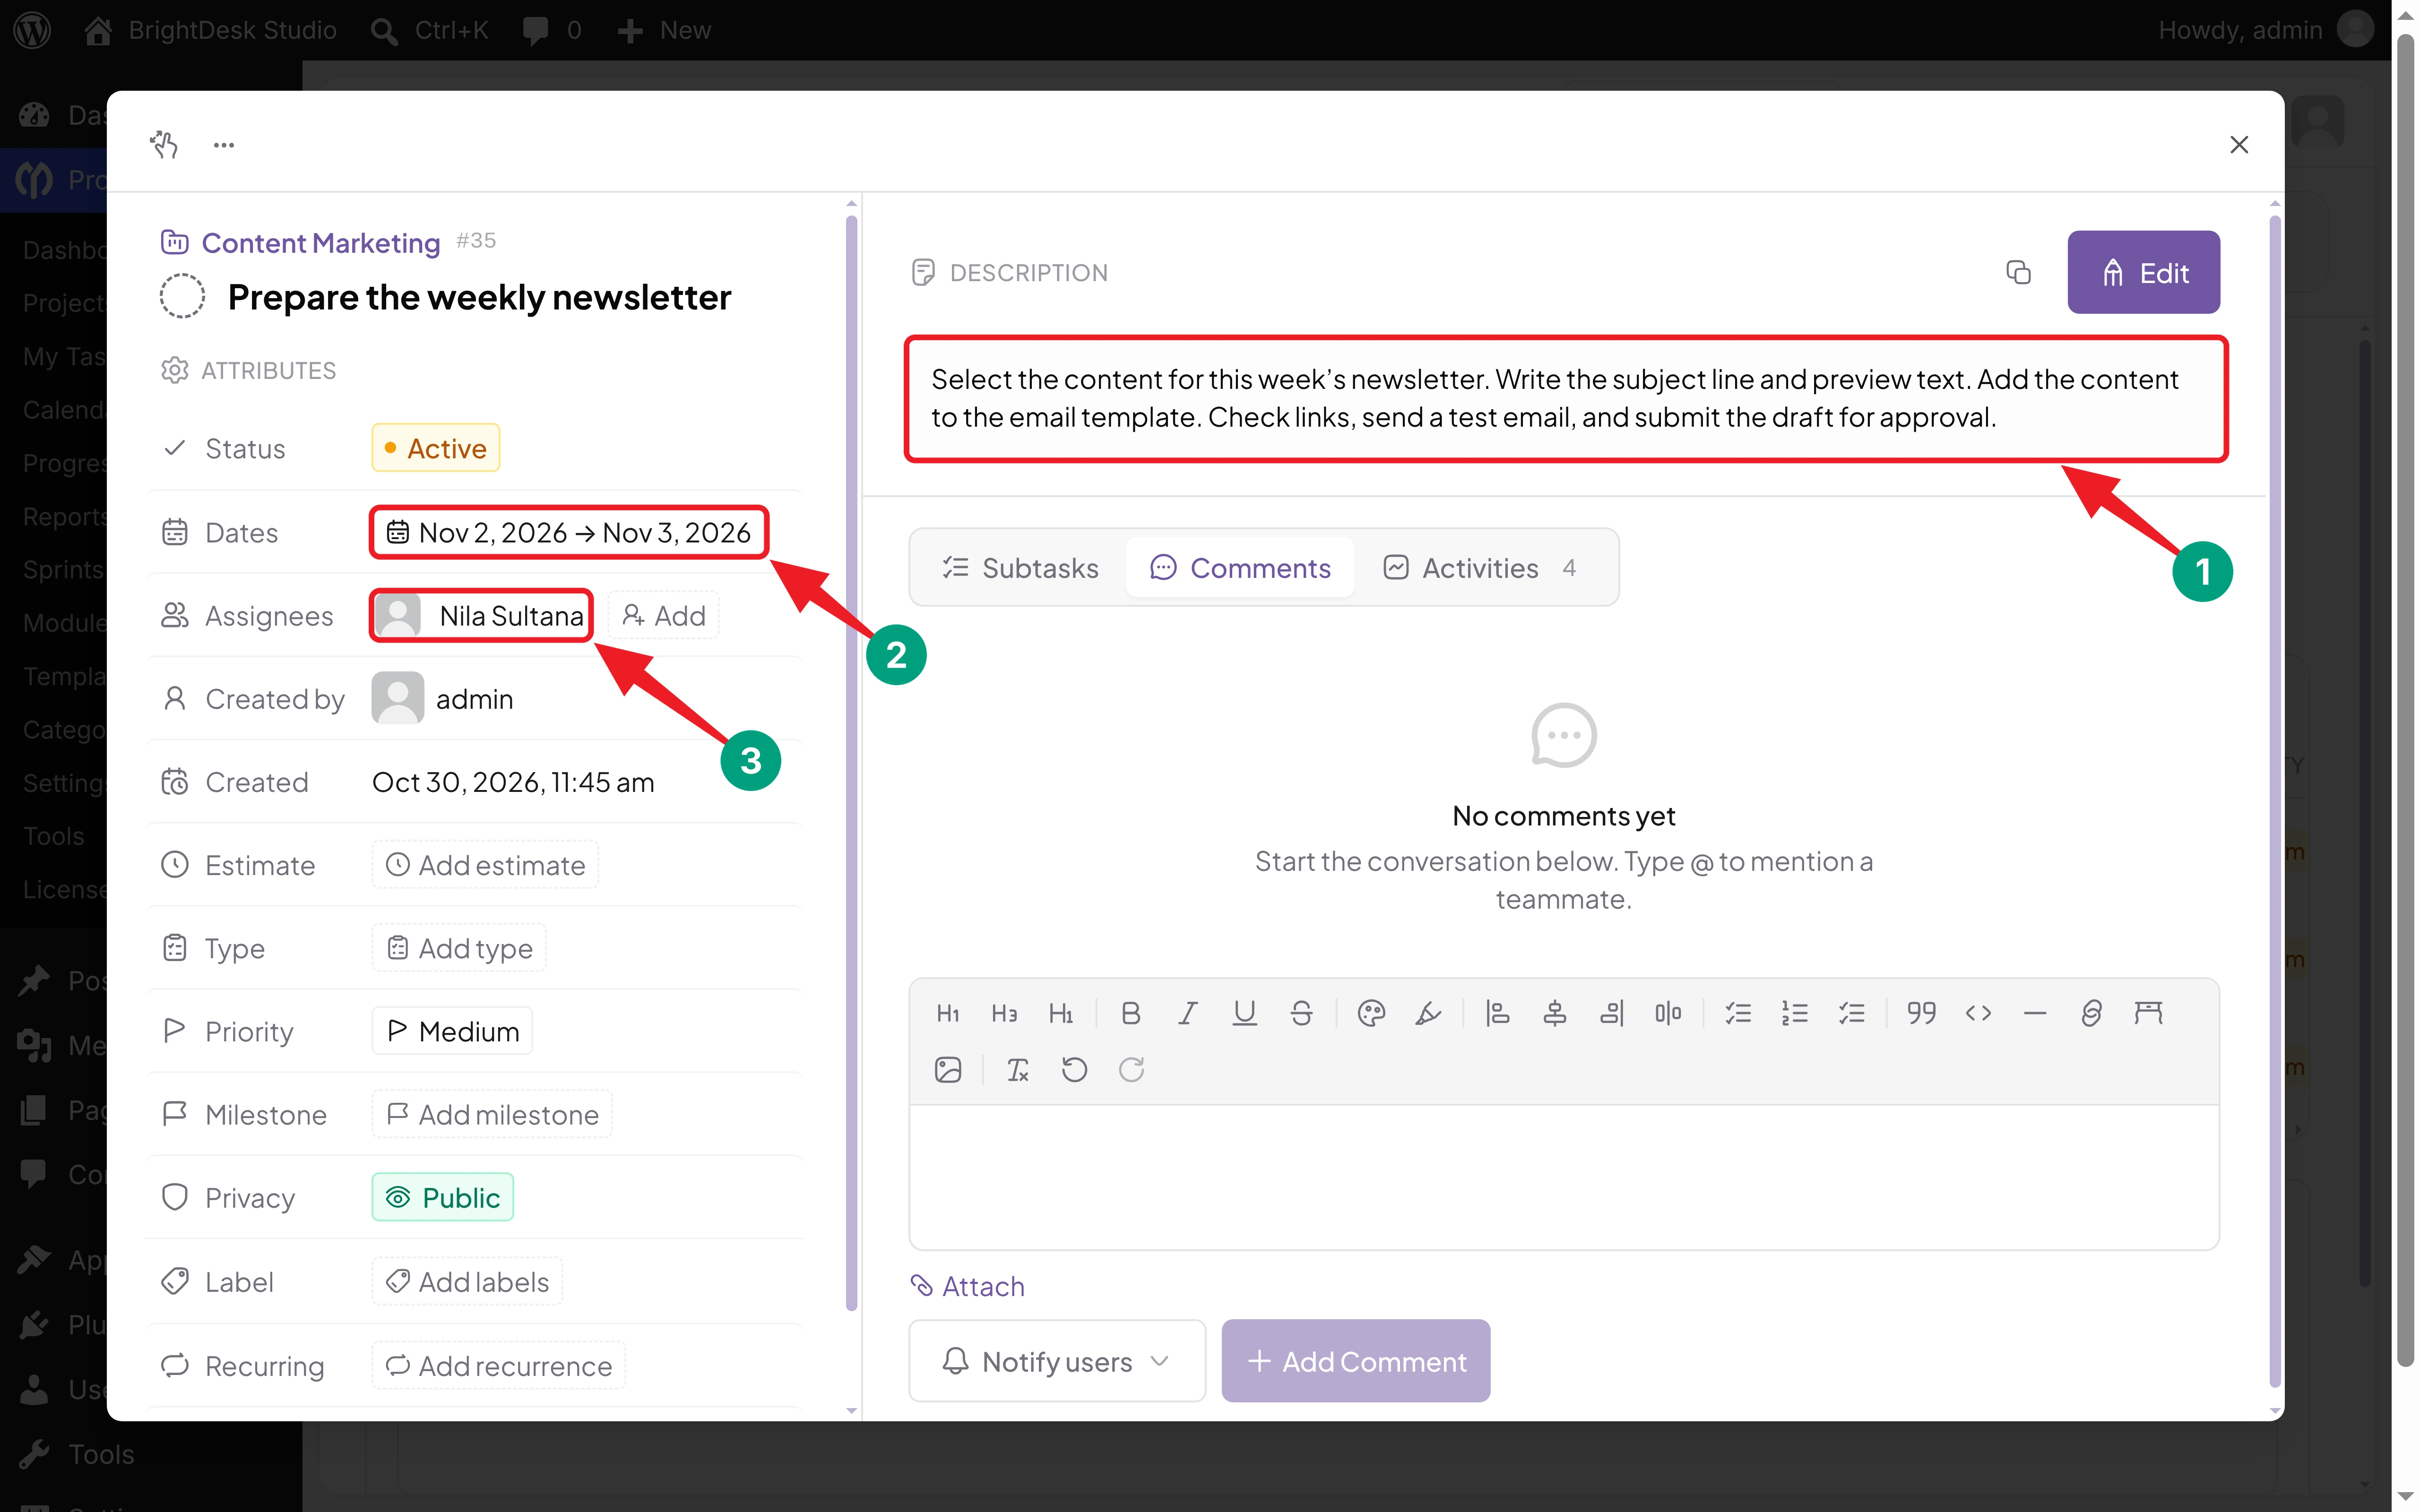Image resolution: width=2420 pixels, height=1512 pixels.
Task: Clear text formatting
Action: coord(1018,1070)
